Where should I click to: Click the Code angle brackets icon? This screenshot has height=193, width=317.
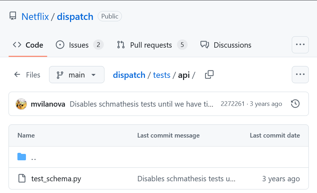click(17, 45)
